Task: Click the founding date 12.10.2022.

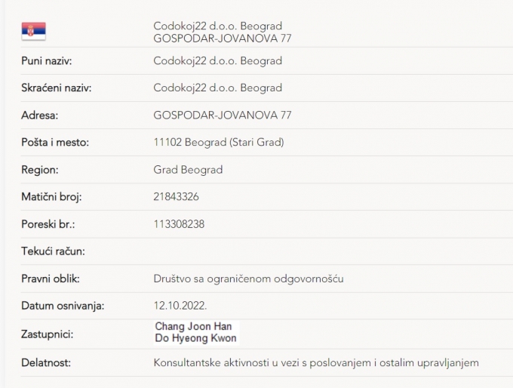Action: (x=180, y=306)
